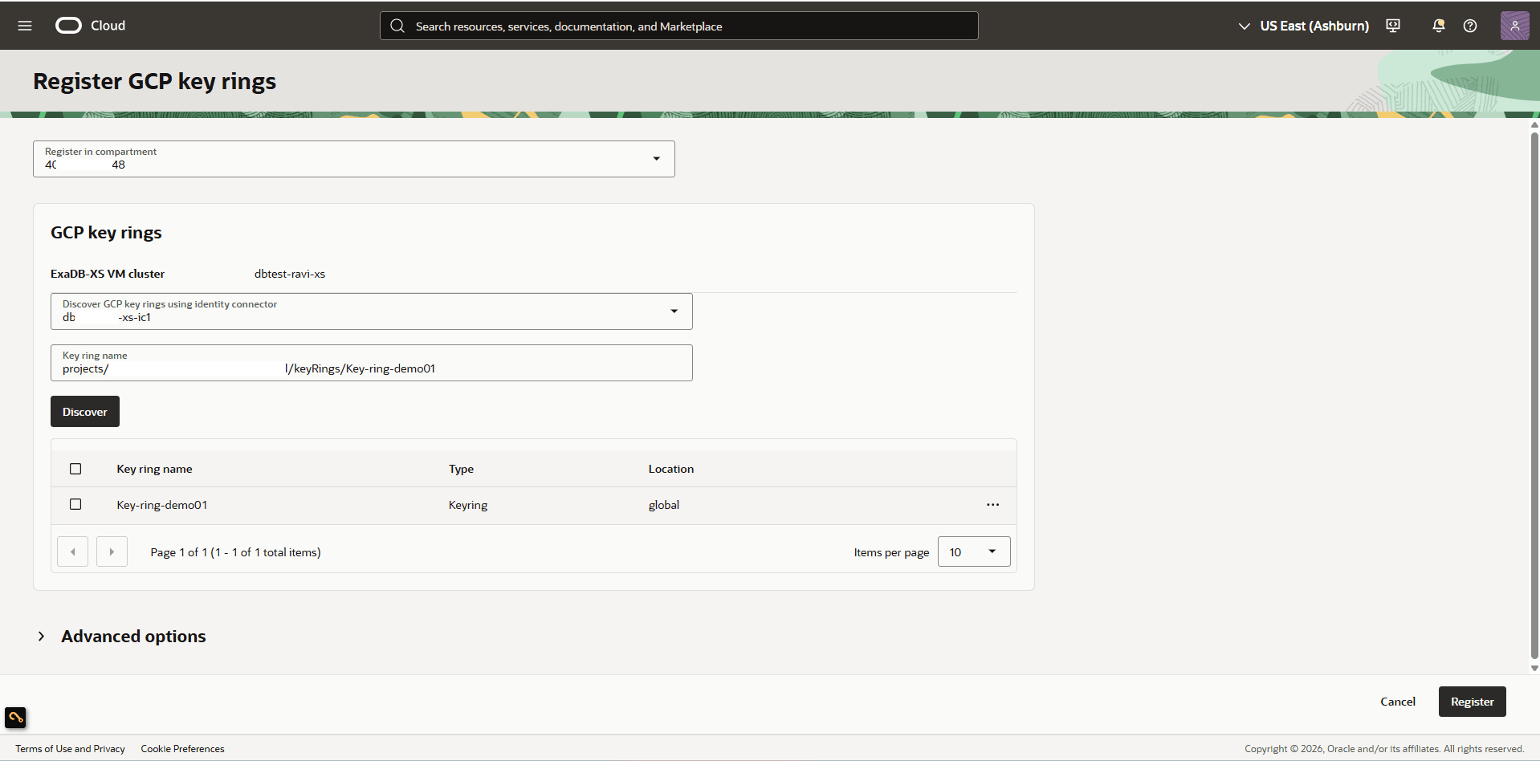Viewport: 1540px width, 761px height.
Task: Open the hamburger navigation menu
Action: pyautogui.click(x=25, y=26)
